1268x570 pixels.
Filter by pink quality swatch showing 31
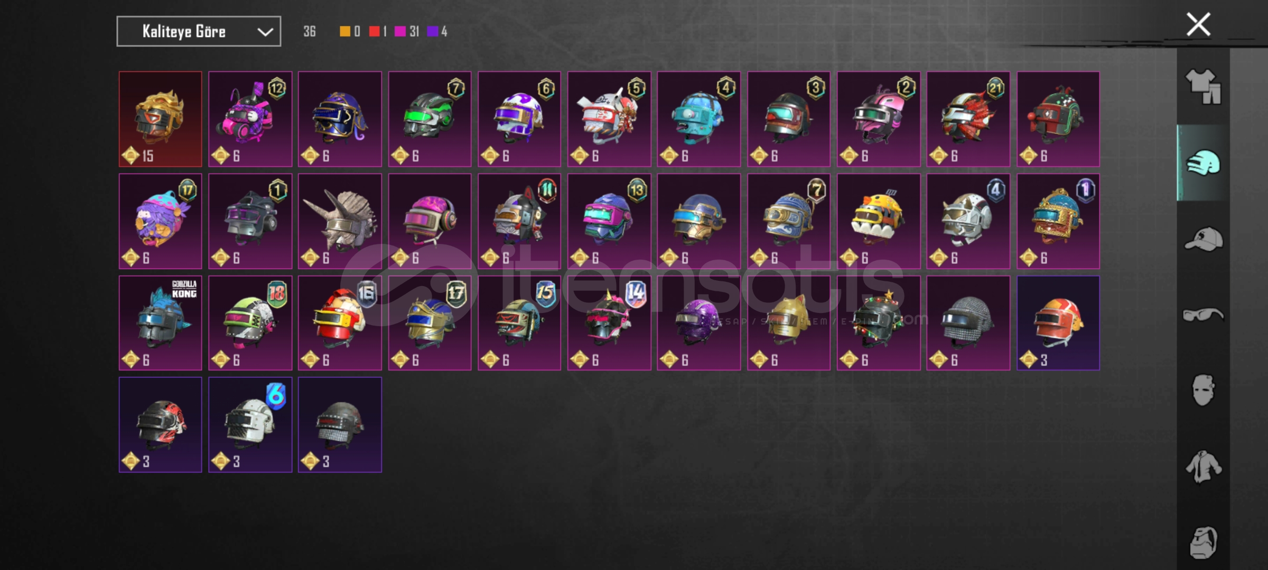point(407,32)
